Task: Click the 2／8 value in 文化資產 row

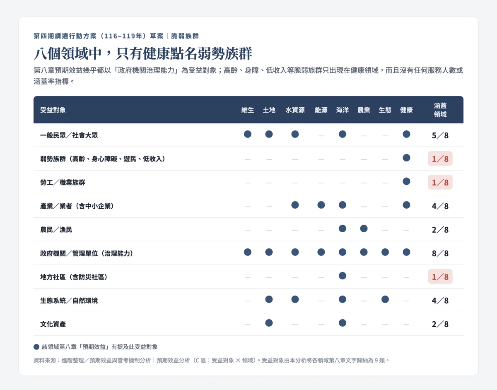Action: point(440,324)
